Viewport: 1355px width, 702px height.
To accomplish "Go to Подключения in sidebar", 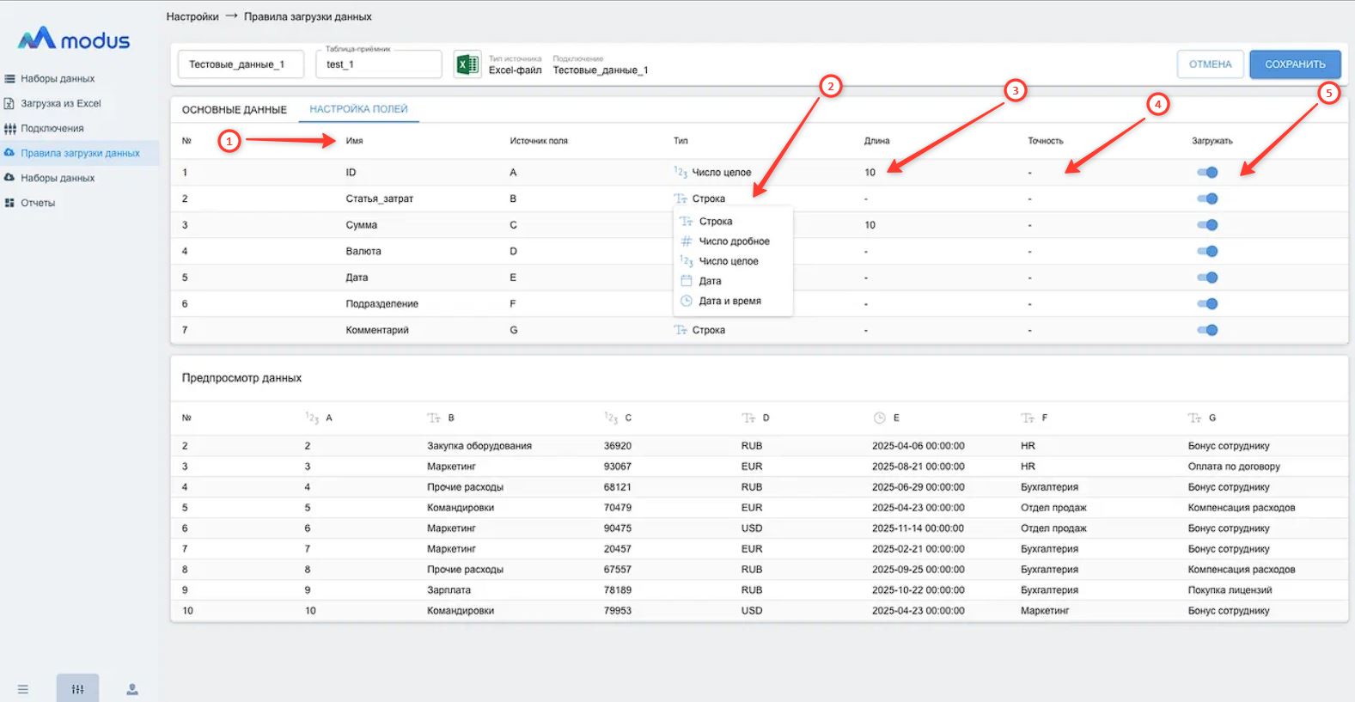I will click(x=52, y=128).
